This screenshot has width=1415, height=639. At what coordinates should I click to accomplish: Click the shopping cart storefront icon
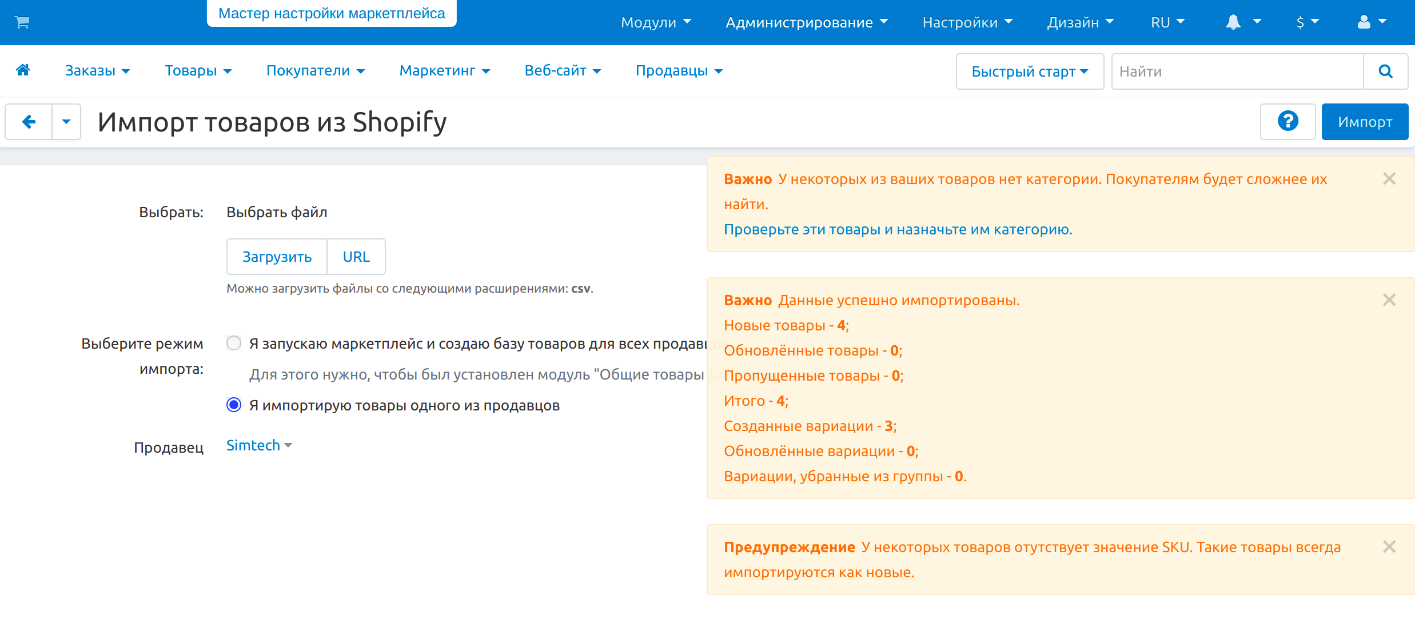click(x=22, y=22)
